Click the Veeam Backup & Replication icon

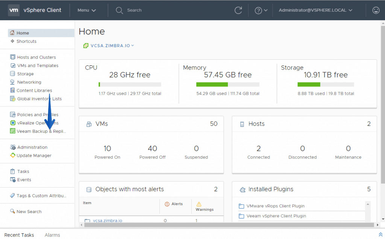(12, 131)
